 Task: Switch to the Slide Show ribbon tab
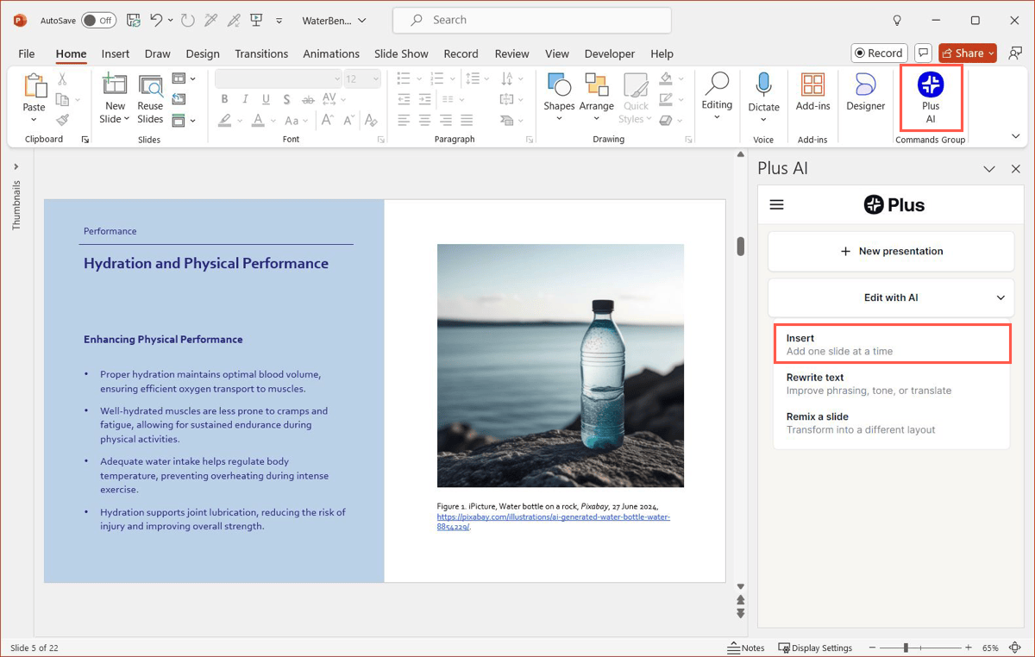coord(401,53)
